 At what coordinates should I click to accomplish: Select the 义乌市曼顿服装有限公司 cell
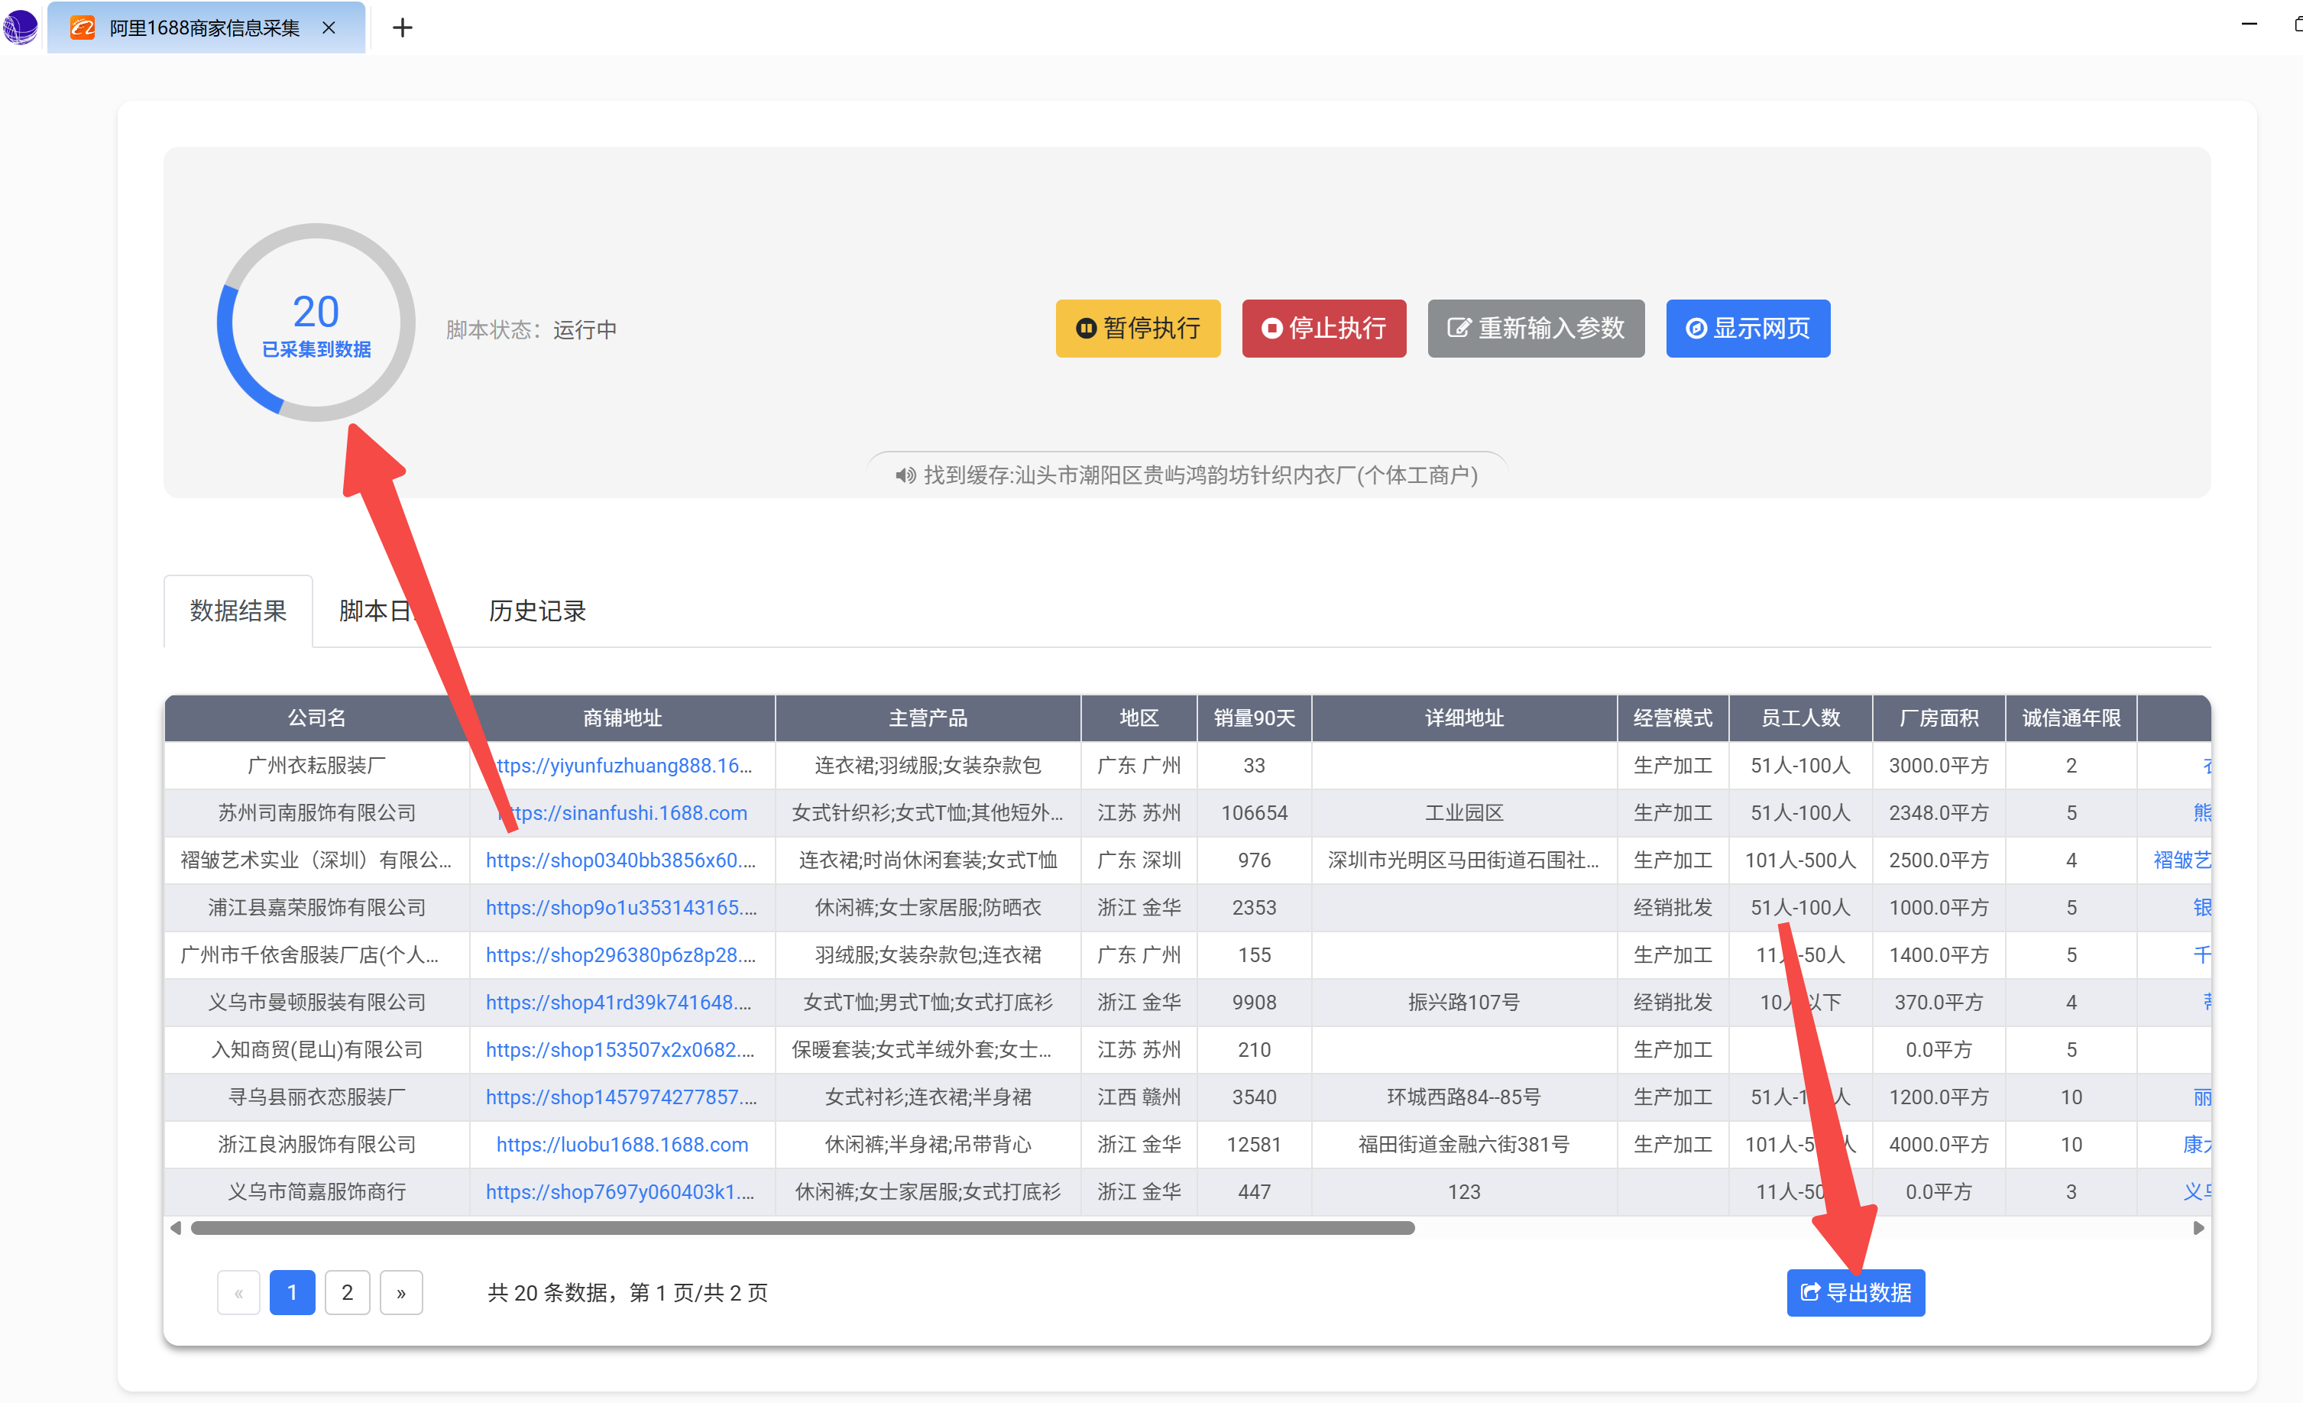point(317,1002)
